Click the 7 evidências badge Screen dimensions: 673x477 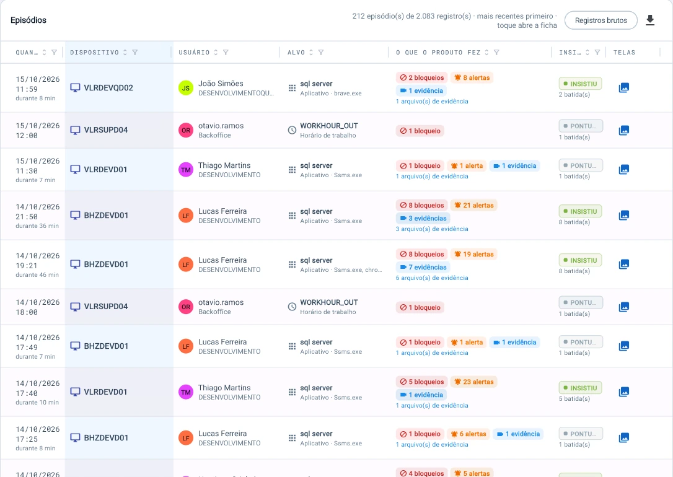click(x=423, y=267)
